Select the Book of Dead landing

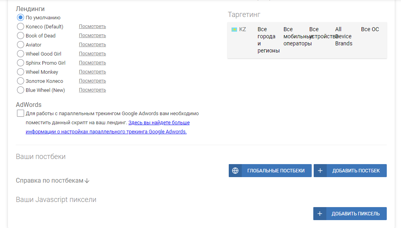[21, 36]
